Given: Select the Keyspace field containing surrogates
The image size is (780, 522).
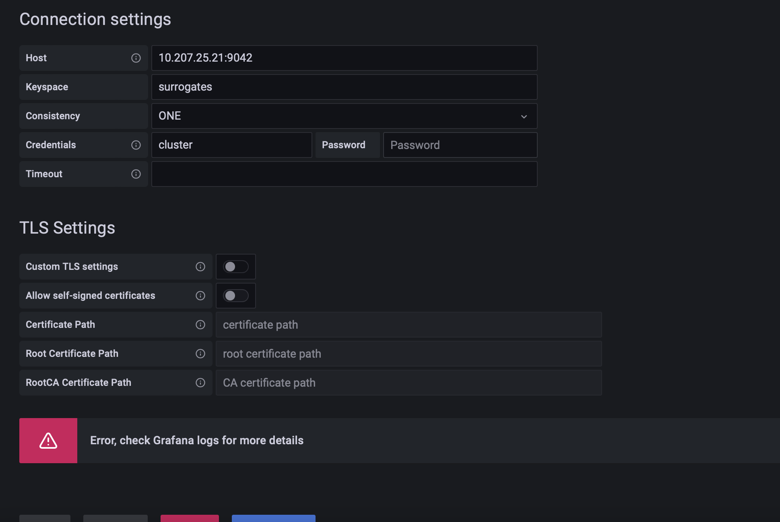Looking at the screenshot, I should (344, 87).
